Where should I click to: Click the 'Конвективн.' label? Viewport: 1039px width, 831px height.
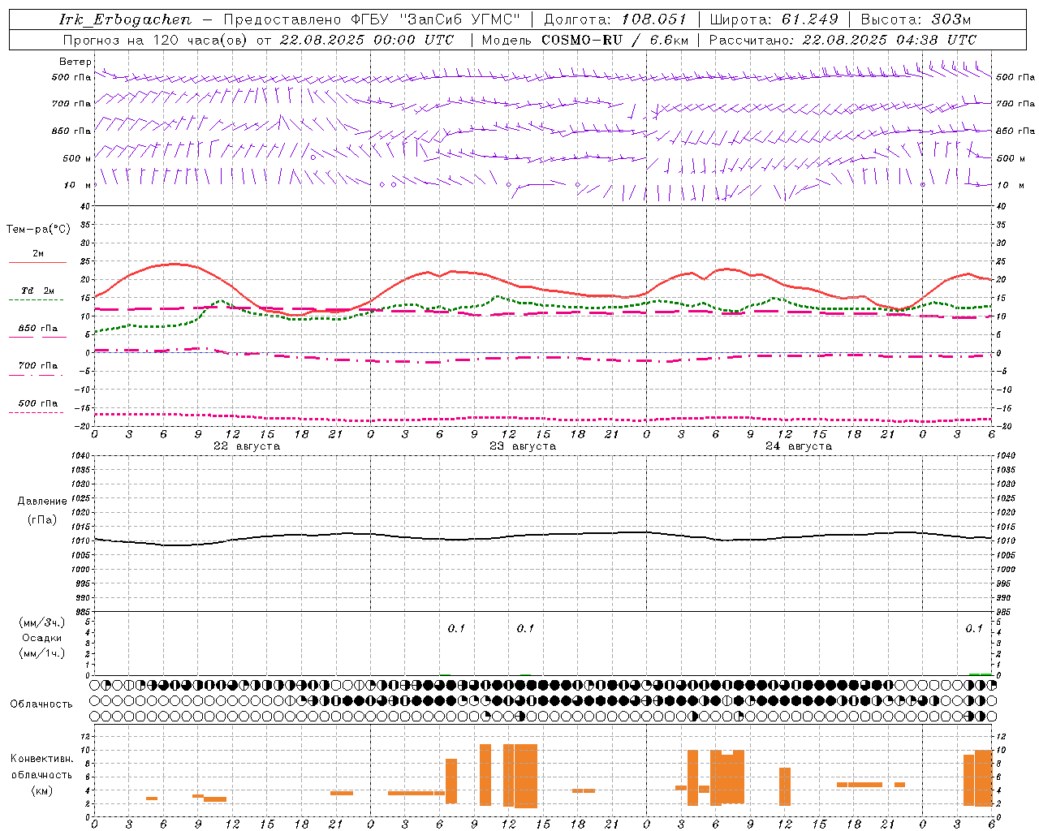(x=42, y=759)
